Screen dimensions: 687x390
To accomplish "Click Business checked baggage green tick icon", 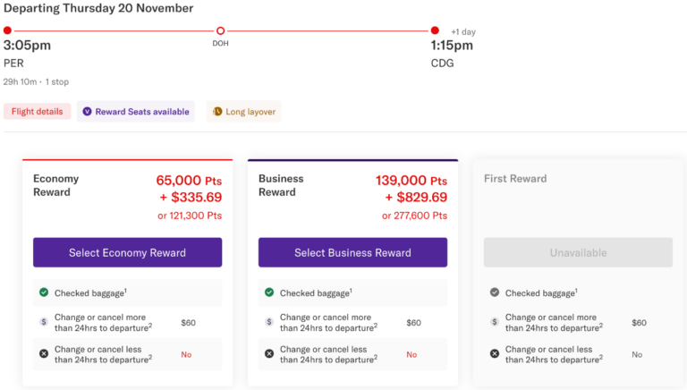I will 269,292.
